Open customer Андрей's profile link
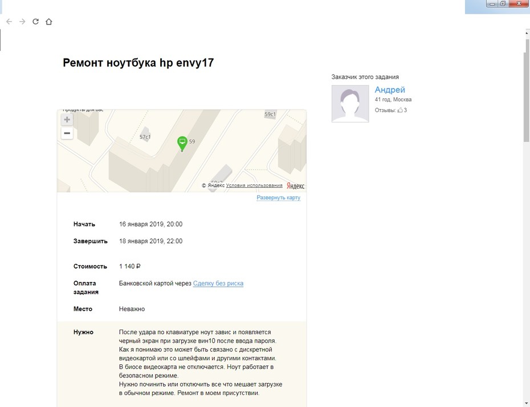 pos(390,90)
